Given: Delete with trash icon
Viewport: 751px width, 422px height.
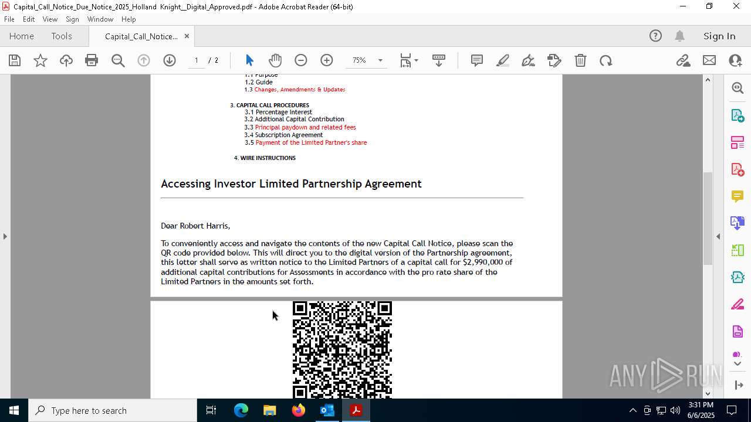Looking at the screenshot, I should 580,60.
